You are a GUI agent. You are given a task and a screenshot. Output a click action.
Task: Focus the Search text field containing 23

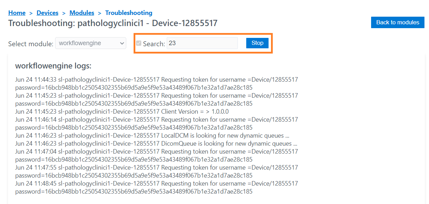coord(202,43)
